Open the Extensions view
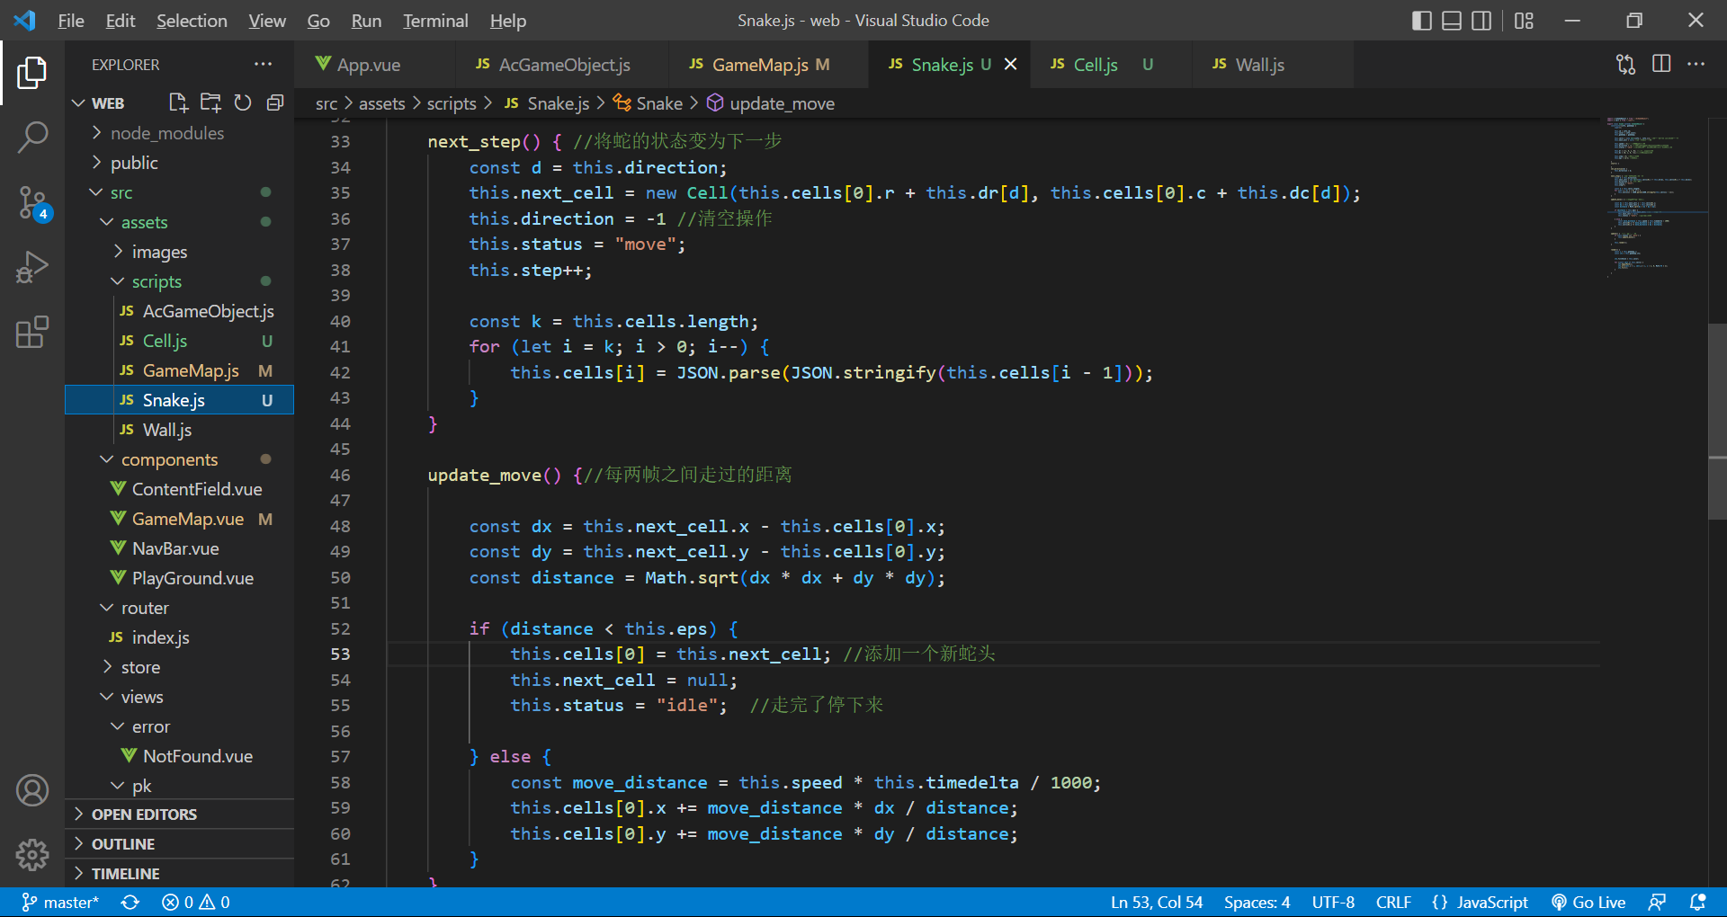 32,332
